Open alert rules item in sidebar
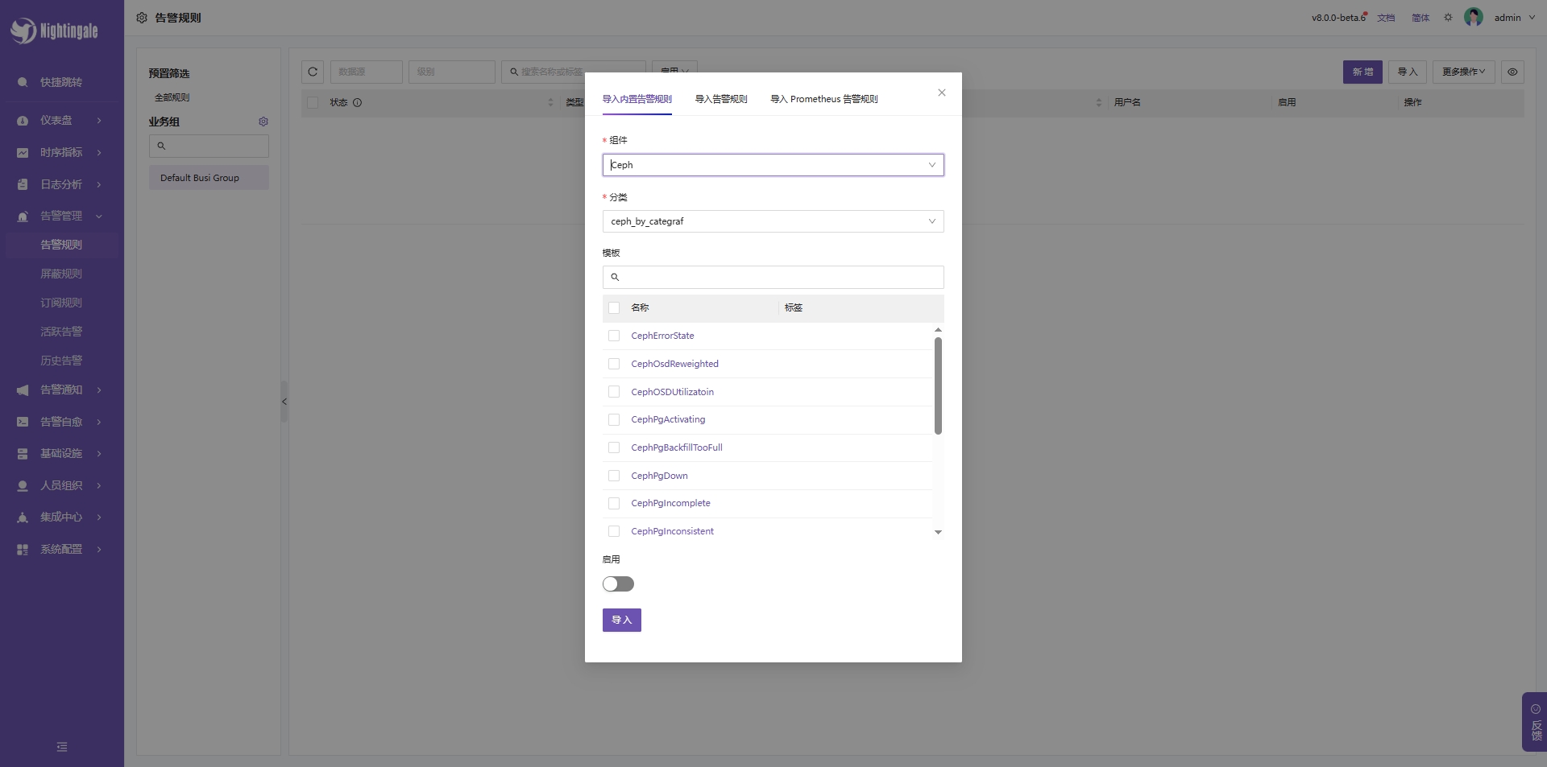This screenshot has width=1547, height=767. [62, 245]
